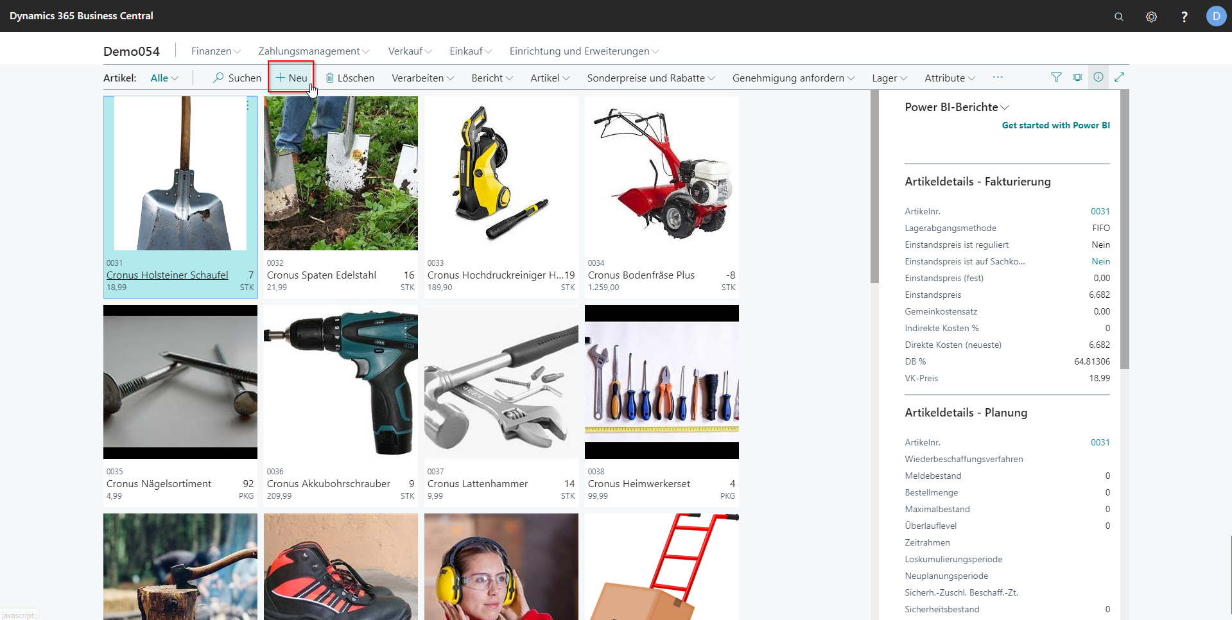
Task: Click the Lagerabgangsmethode FIFO value
Action: [x=1101, y=228]
